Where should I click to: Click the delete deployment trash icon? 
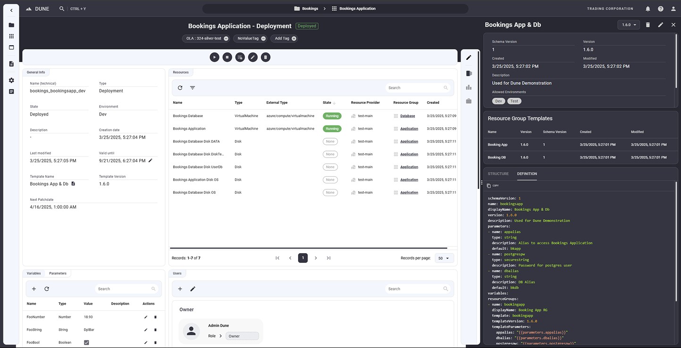tap(266, 57)
